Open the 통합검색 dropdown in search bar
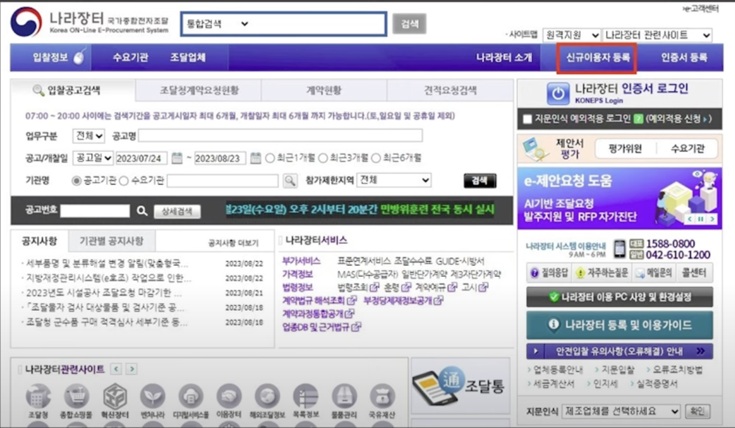 coord(218,24)
